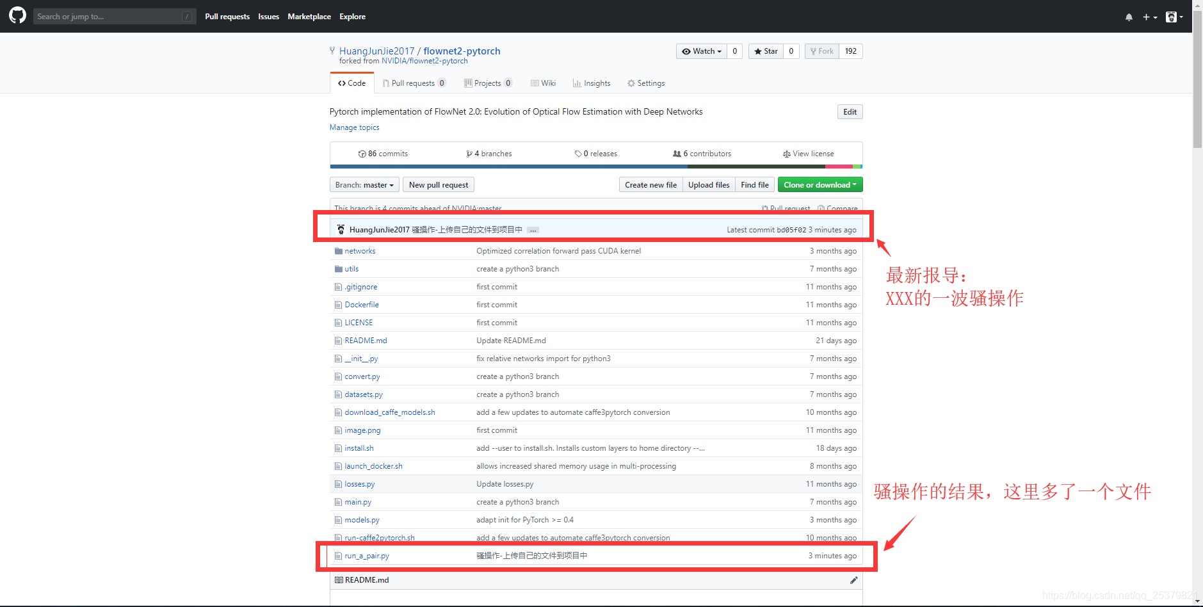
Task: Open the notifications bell
Action: (x=1129, y=17)
